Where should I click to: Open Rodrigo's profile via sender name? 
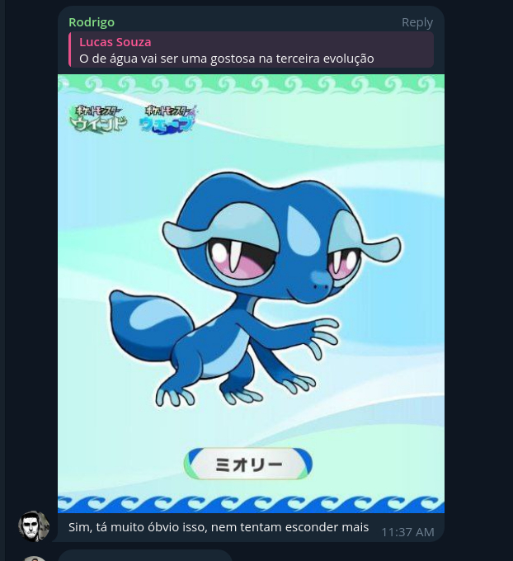tap(92, 22)
